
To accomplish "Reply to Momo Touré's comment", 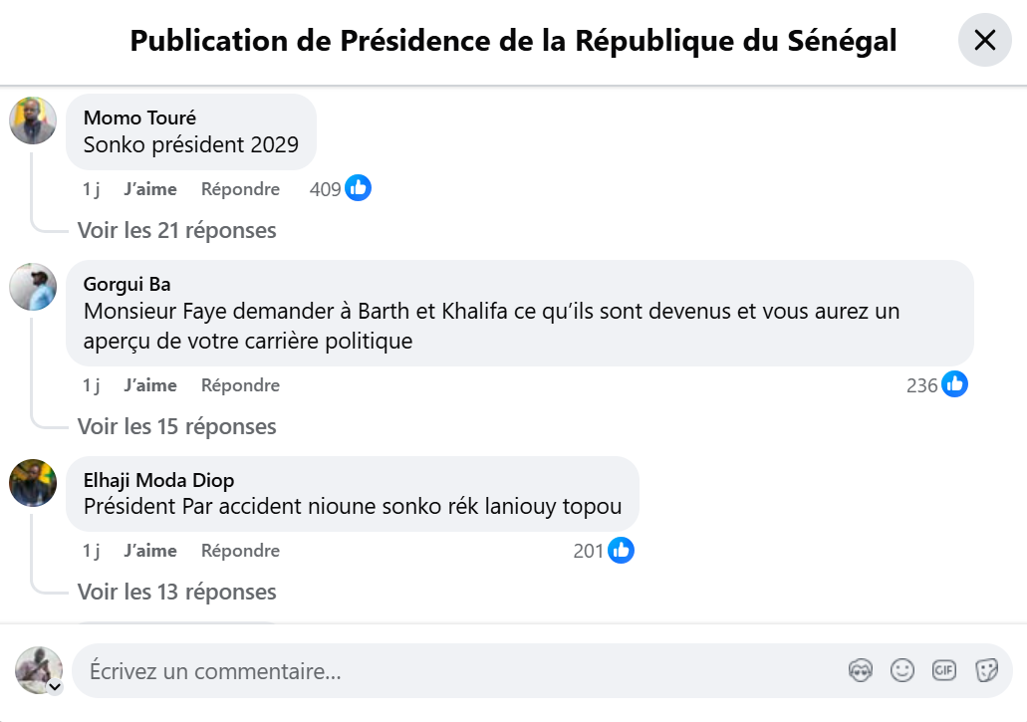I will 240,189.
